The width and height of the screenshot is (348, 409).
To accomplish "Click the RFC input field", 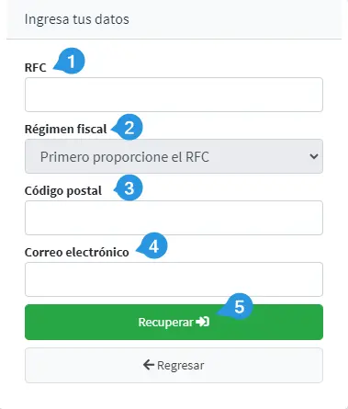I will point(174,95).
